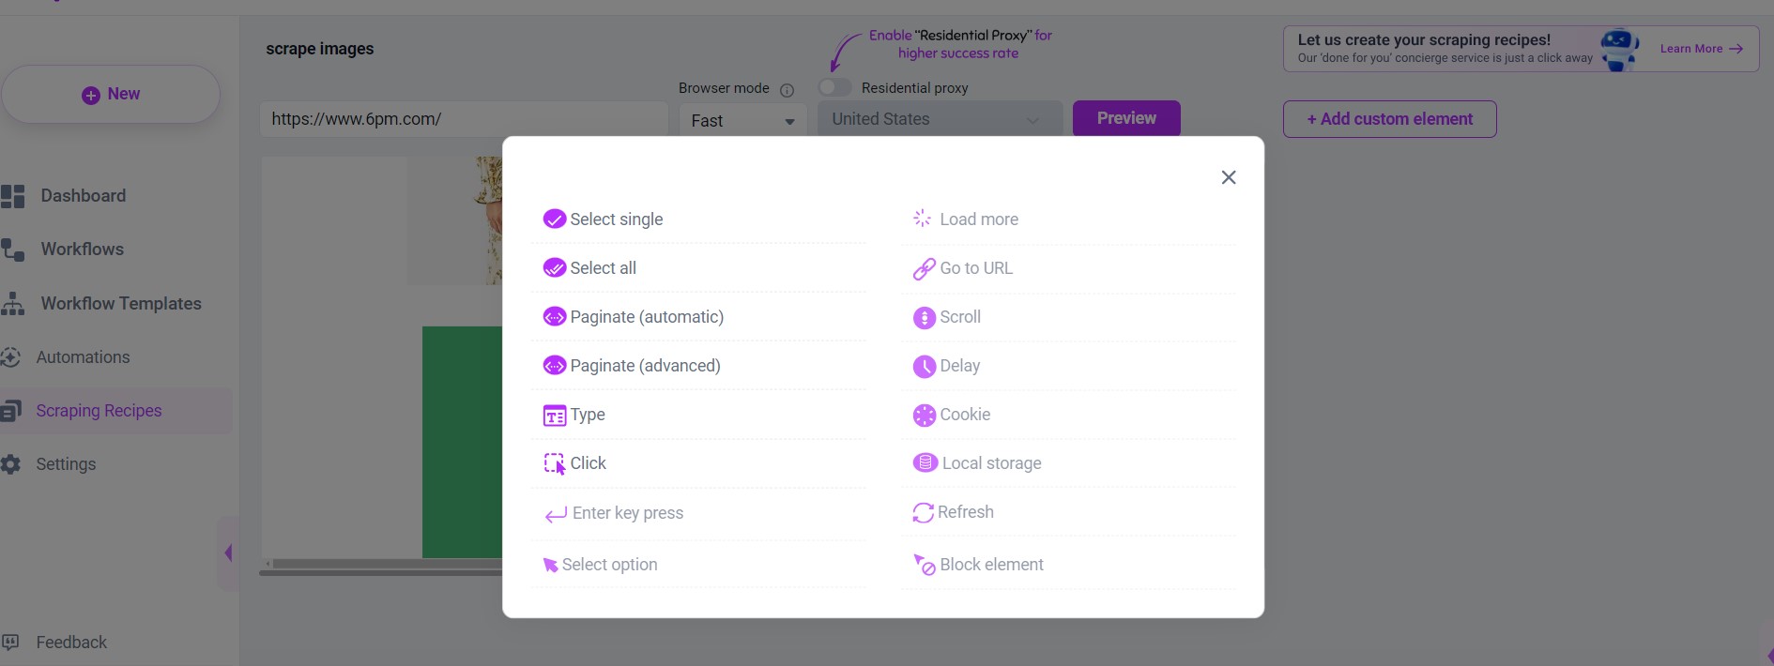
Task: Open the Learn More link
Action: point(1701,48)
